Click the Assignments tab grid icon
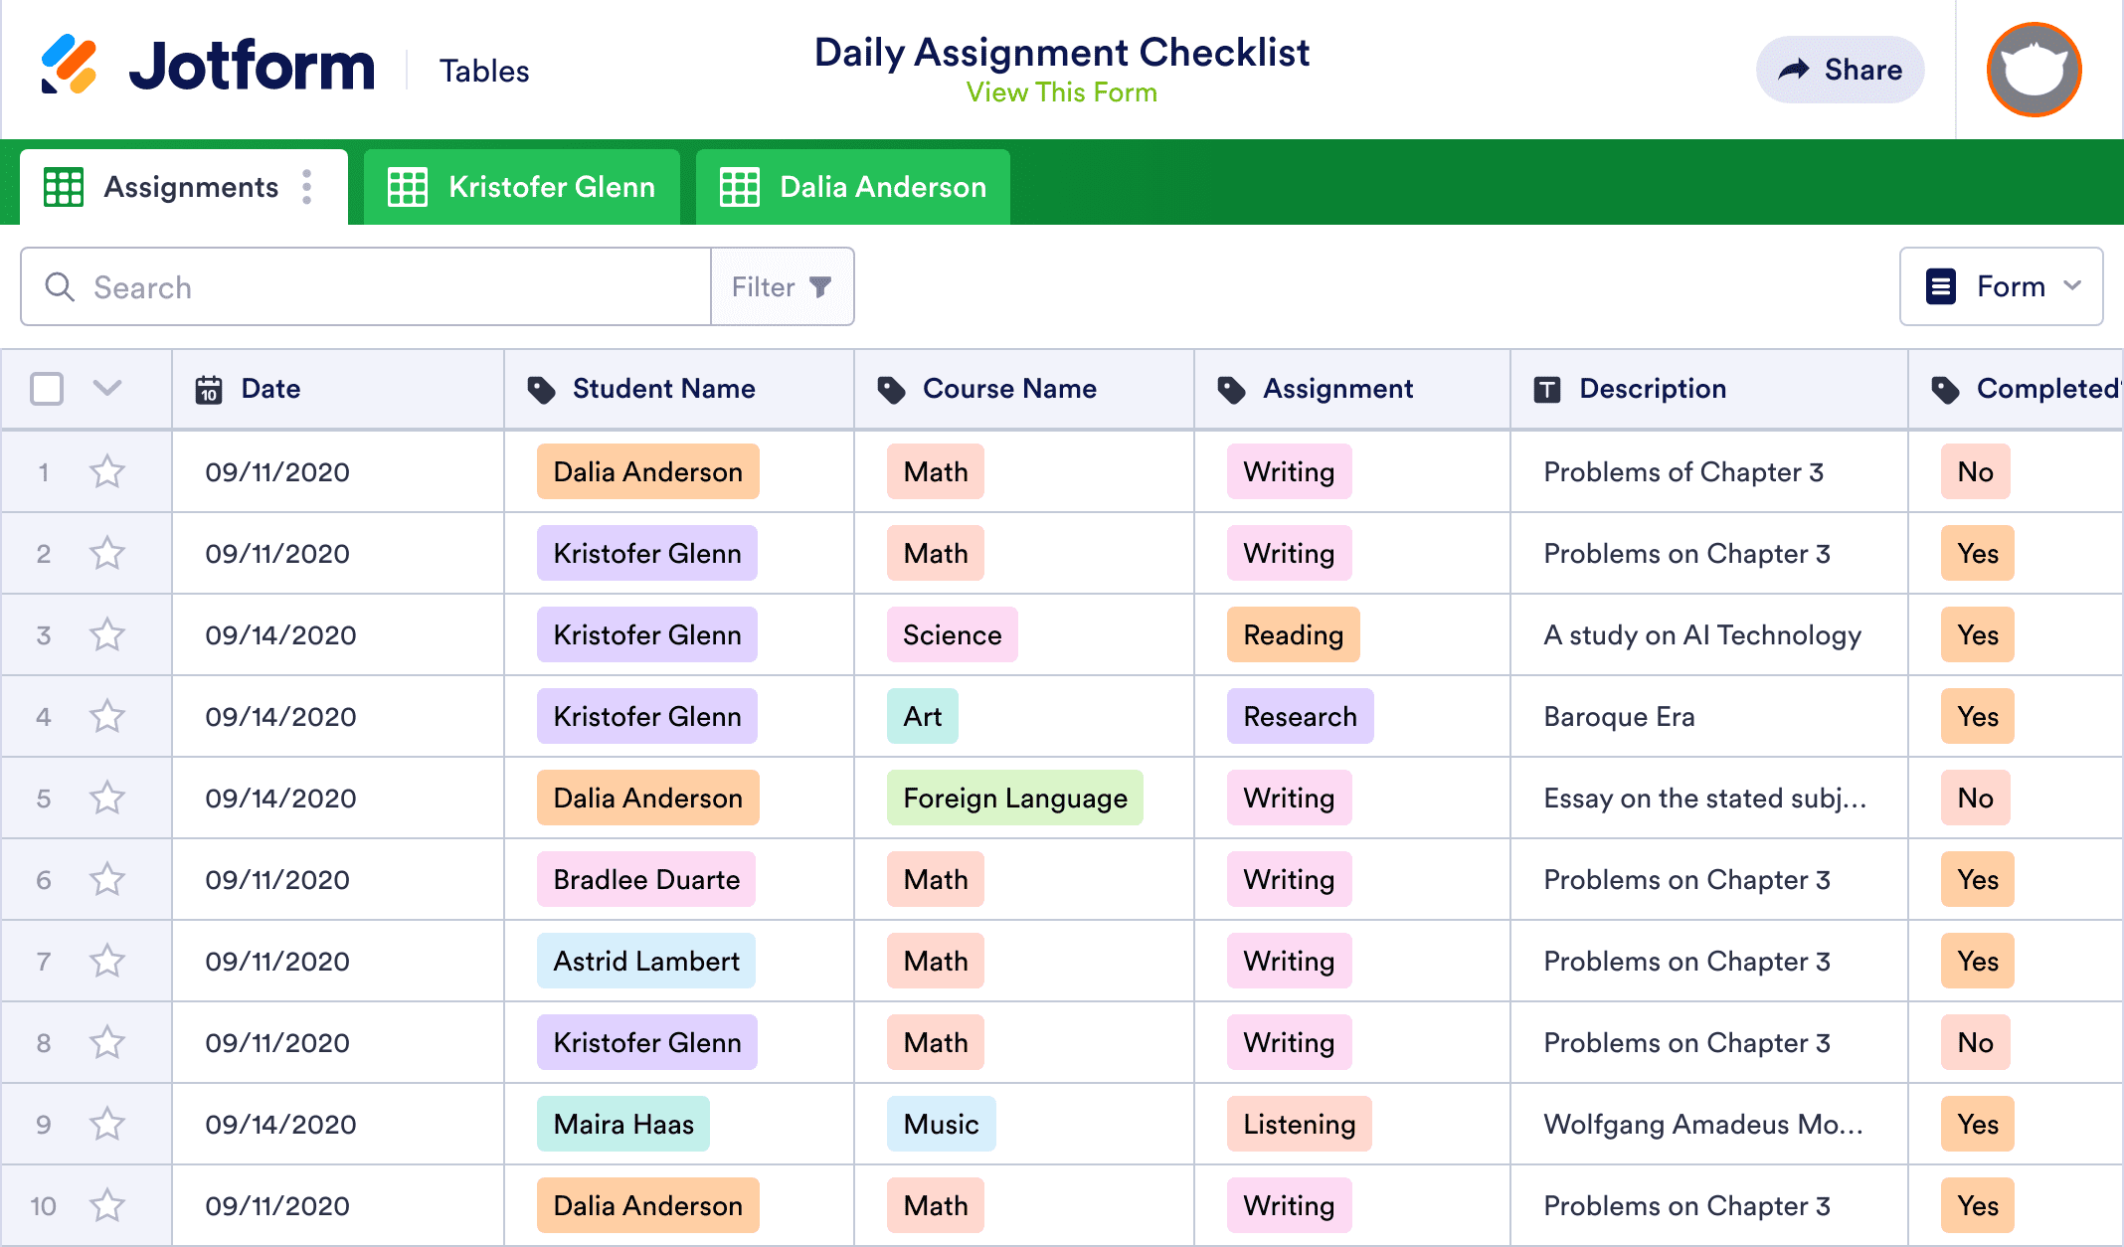Viewport: 2124px width, 1247px height. [x=63, y=187]
